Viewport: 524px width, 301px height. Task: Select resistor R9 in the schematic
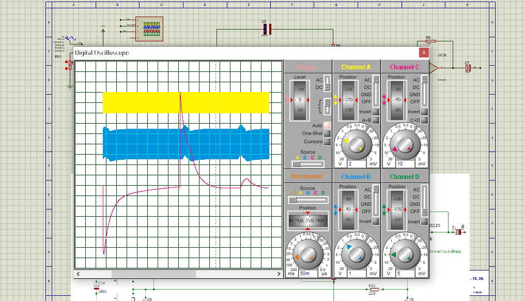pyautogui.click(x=431, y=41)
